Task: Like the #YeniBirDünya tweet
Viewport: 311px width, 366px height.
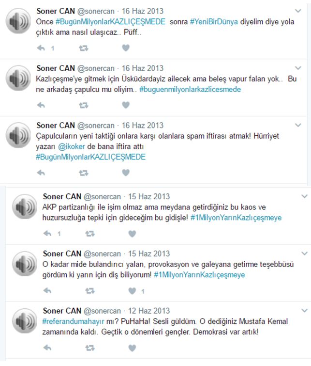Action: pos(126,48)
